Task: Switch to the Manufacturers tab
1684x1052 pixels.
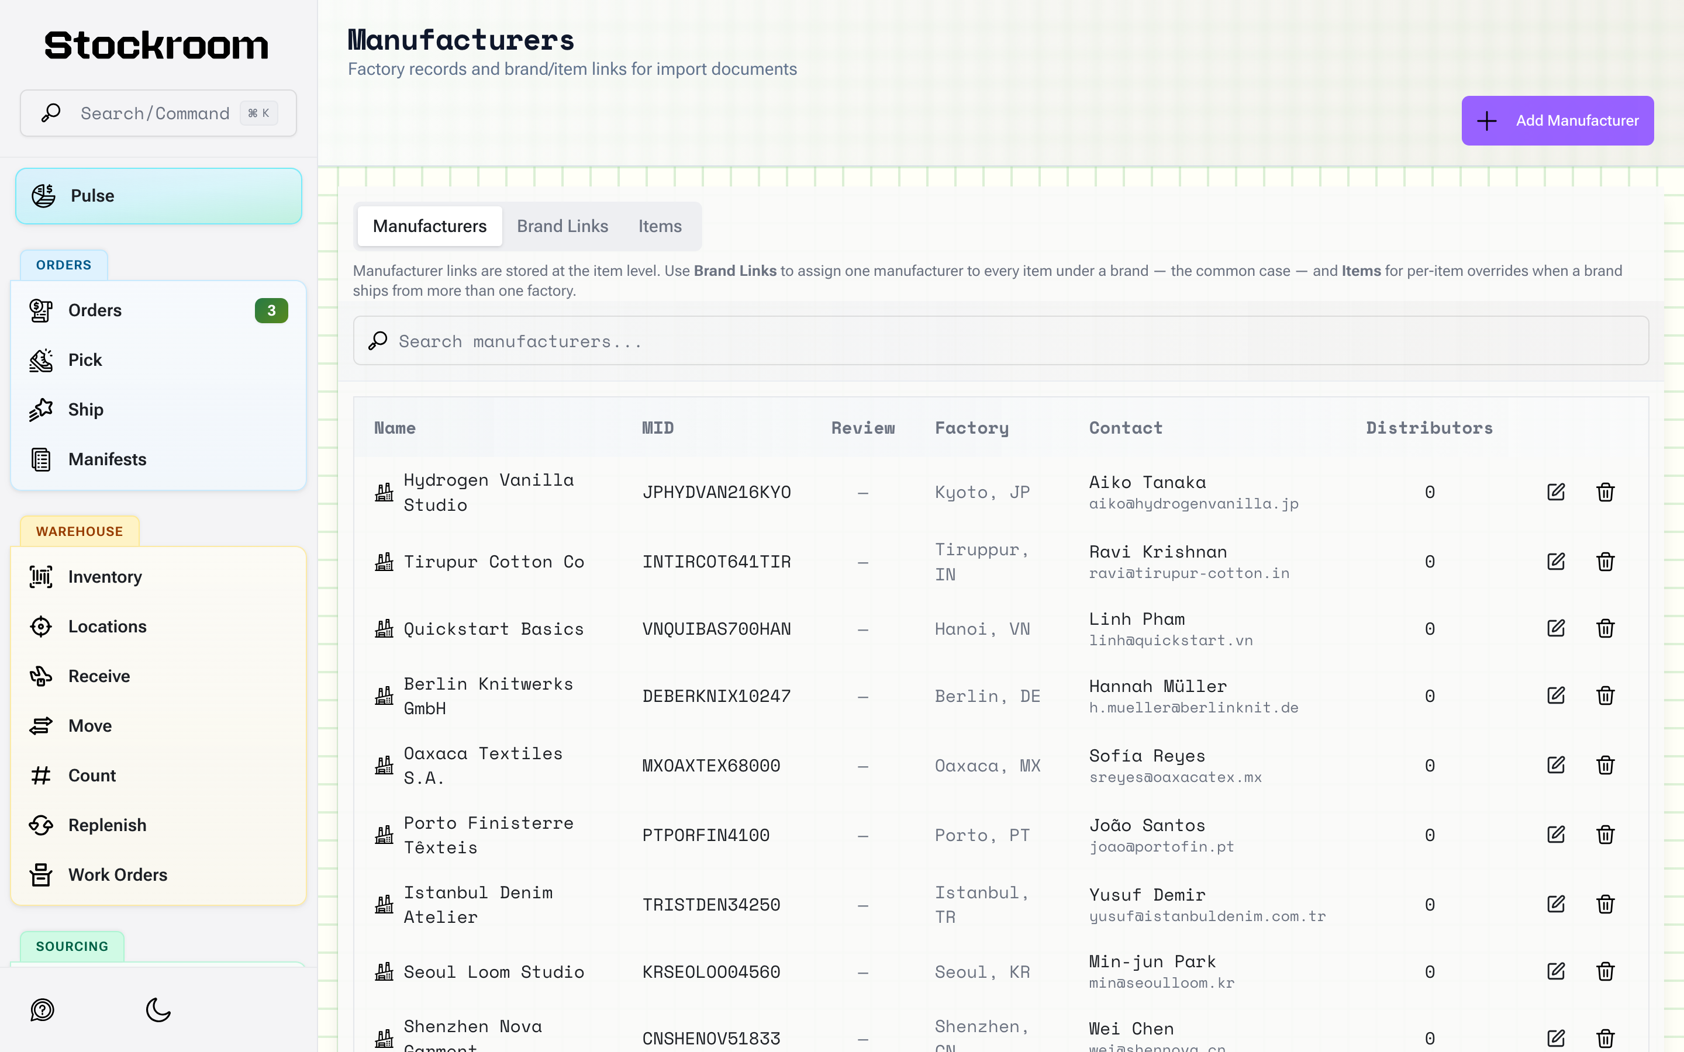Action: 429,226
